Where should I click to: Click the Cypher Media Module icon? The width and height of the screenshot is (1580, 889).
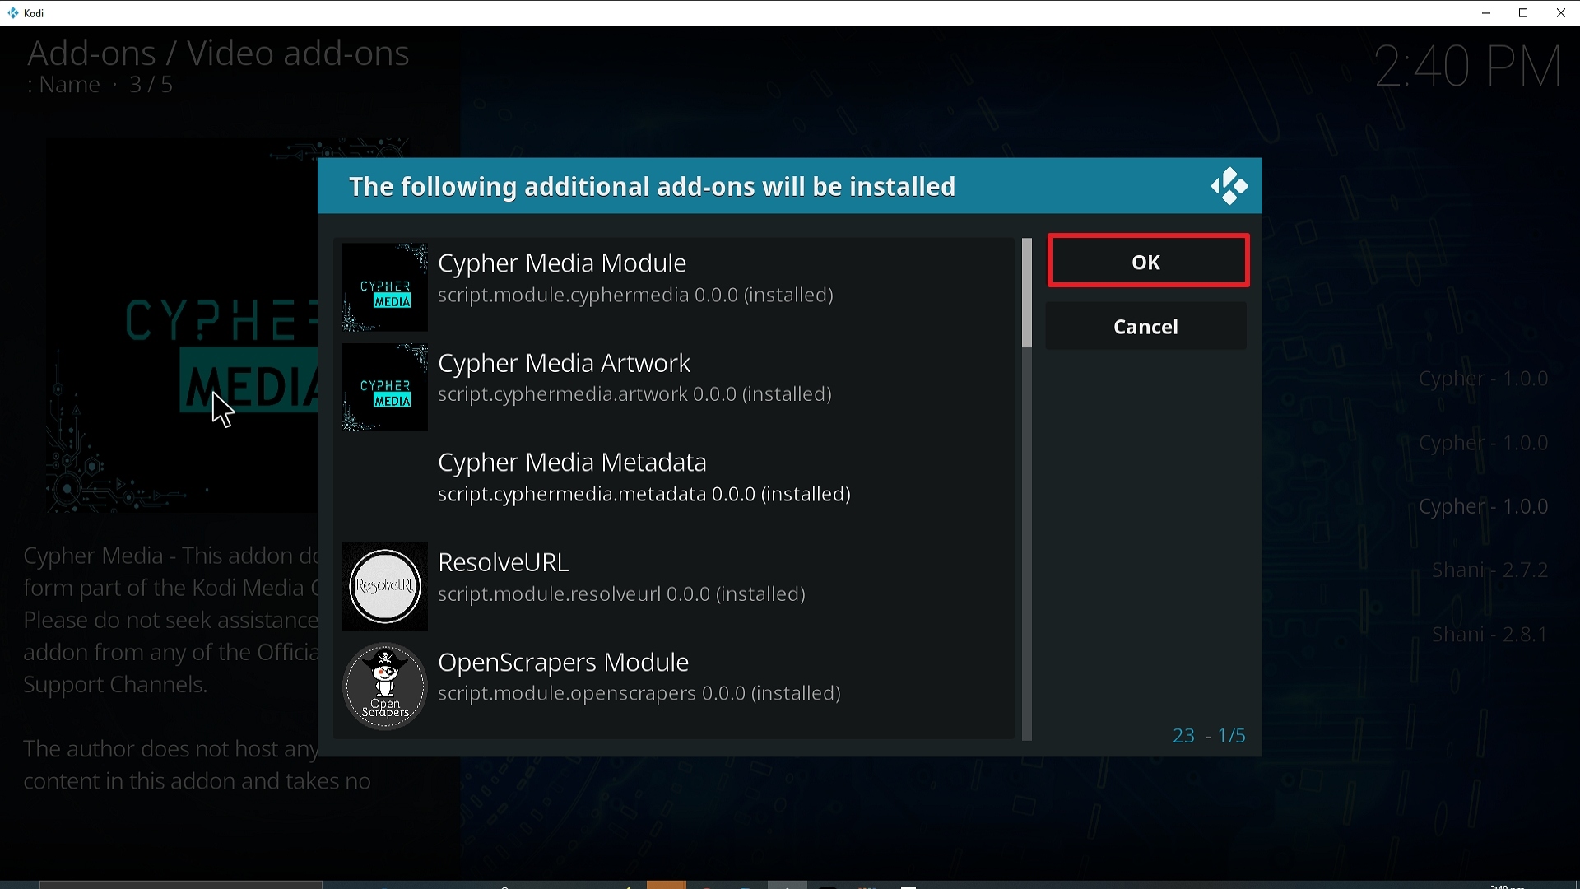pyautogui.click(x=384, y=287)
